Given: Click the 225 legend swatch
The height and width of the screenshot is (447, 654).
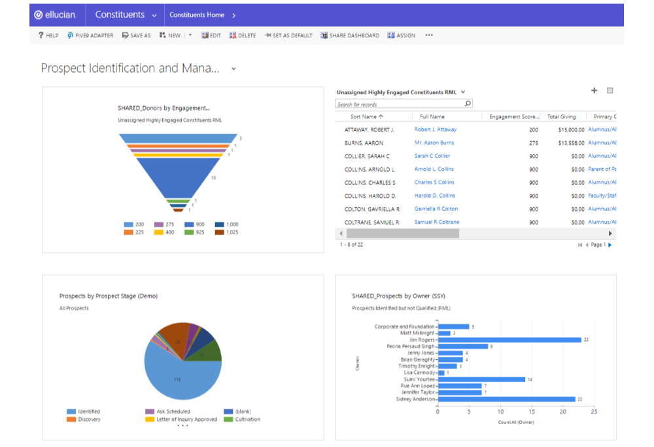Looking at the screenshot, I should 128,232.
